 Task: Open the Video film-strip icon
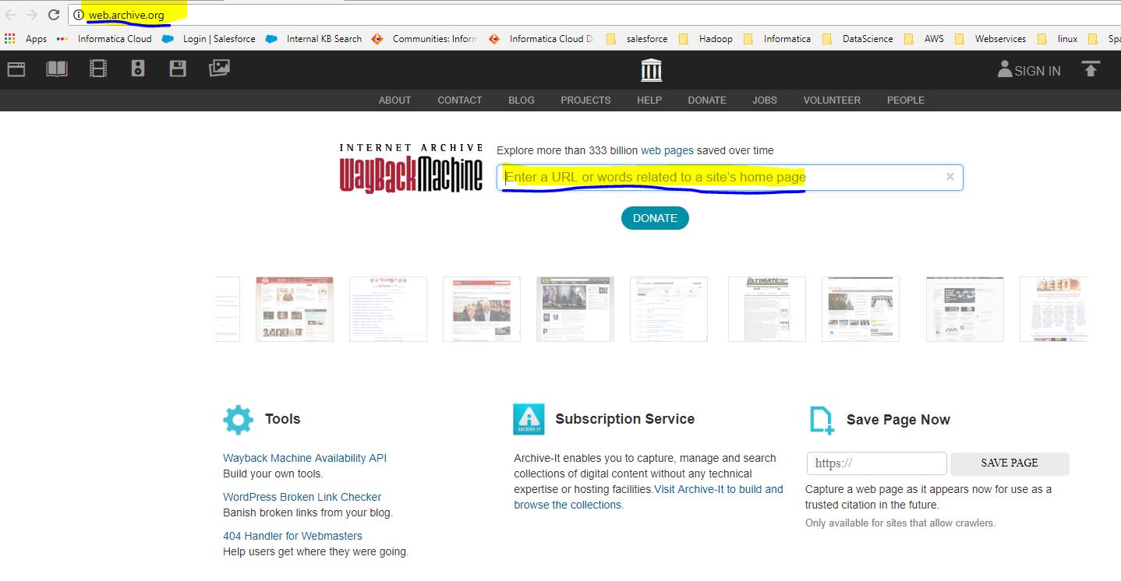point(97,69)
